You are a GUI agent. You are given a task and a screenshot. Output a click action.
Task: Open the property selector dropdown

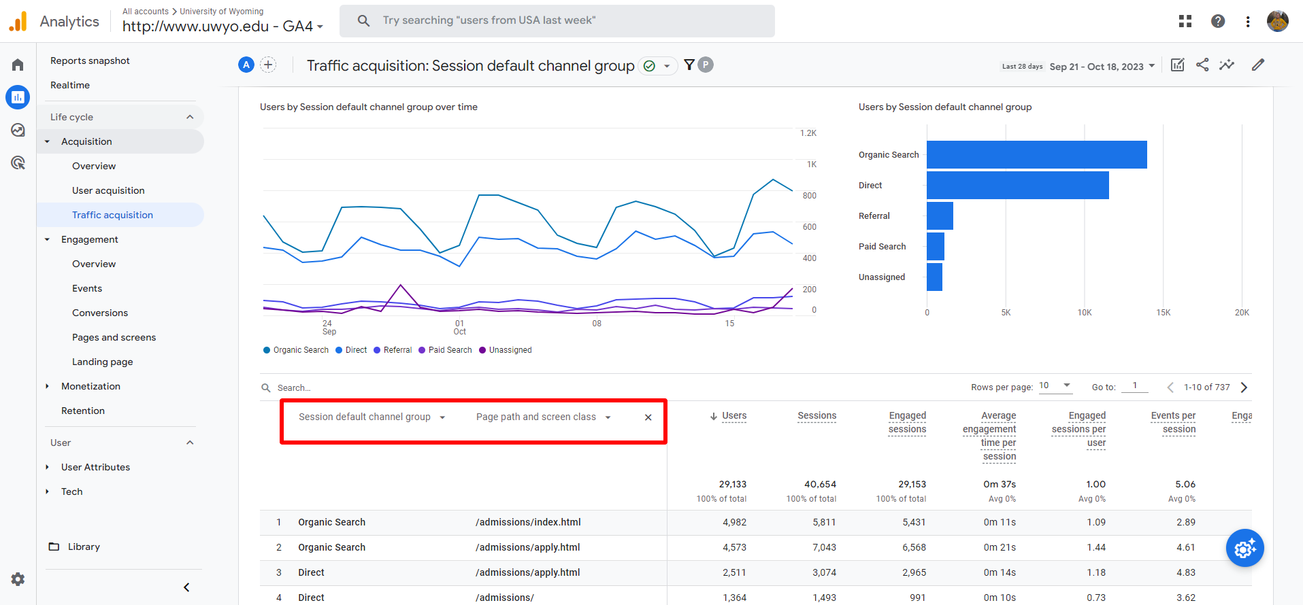[x=223, y=27]
